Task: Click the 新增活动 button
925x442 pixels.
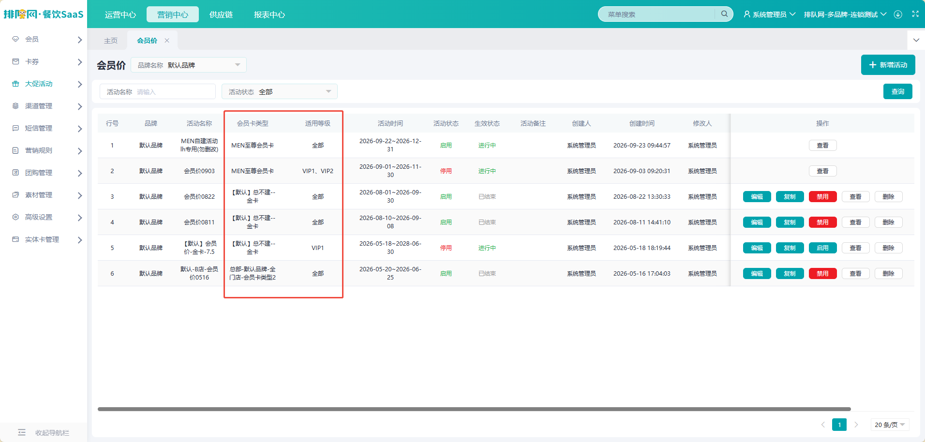Action: (888, 65)
